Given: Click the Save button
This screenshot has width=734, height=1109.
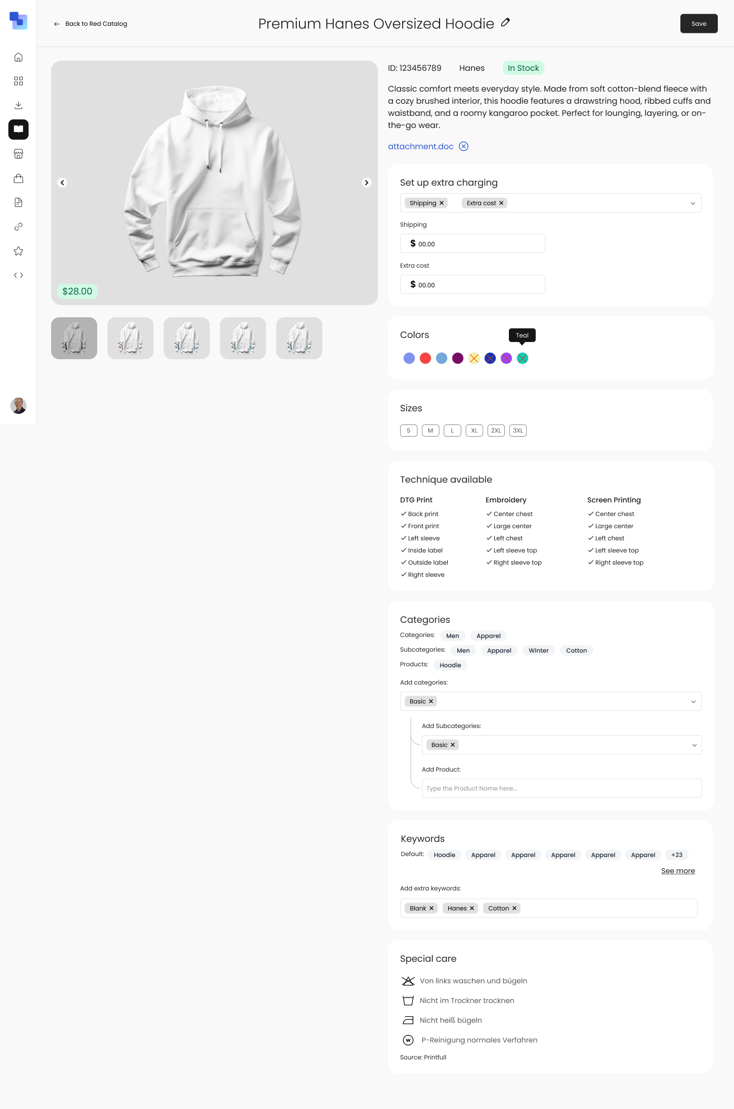Looking at the screenshot, I should [x=699, y=23].
